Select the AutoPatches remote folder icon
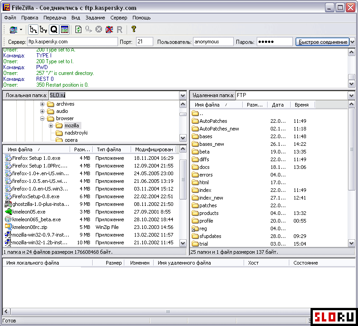This screenshot has width=358, height=326. tap(195, 121)
